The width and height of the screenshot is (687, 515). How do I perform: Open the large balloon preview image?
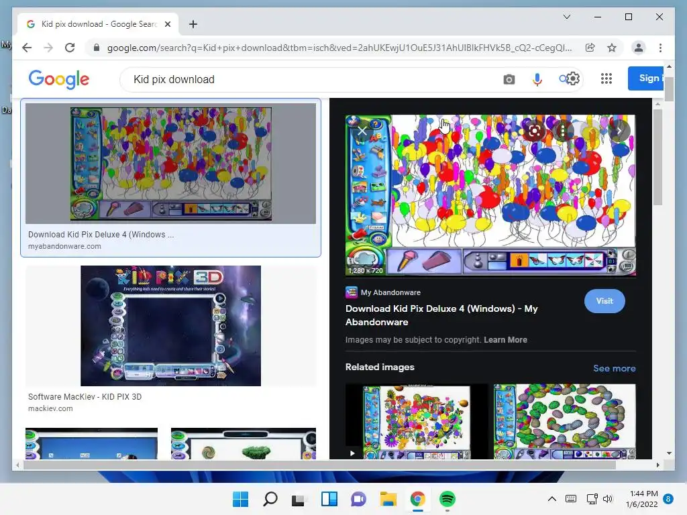pos(490,195)
